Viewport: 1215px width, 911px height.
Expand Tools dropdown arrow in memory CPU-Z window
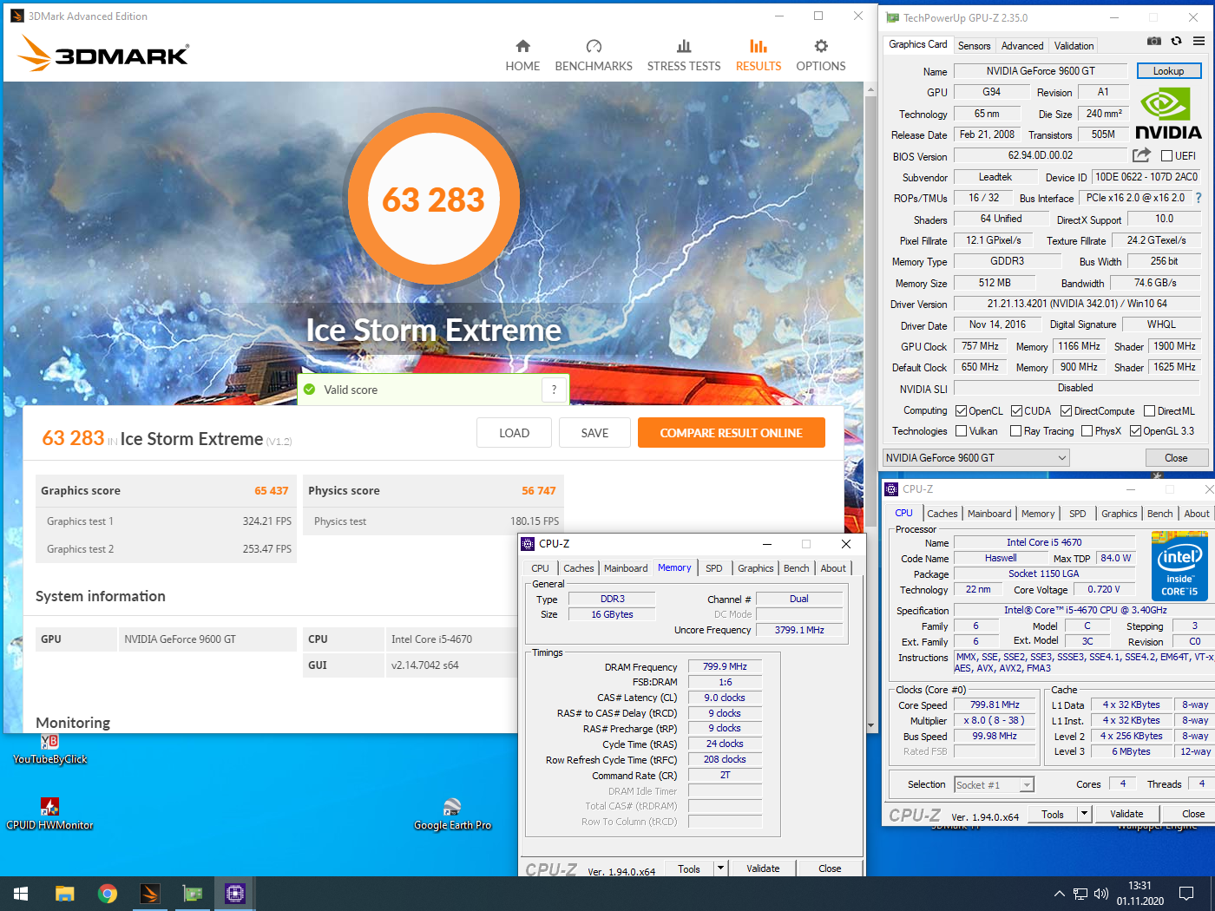719,868
